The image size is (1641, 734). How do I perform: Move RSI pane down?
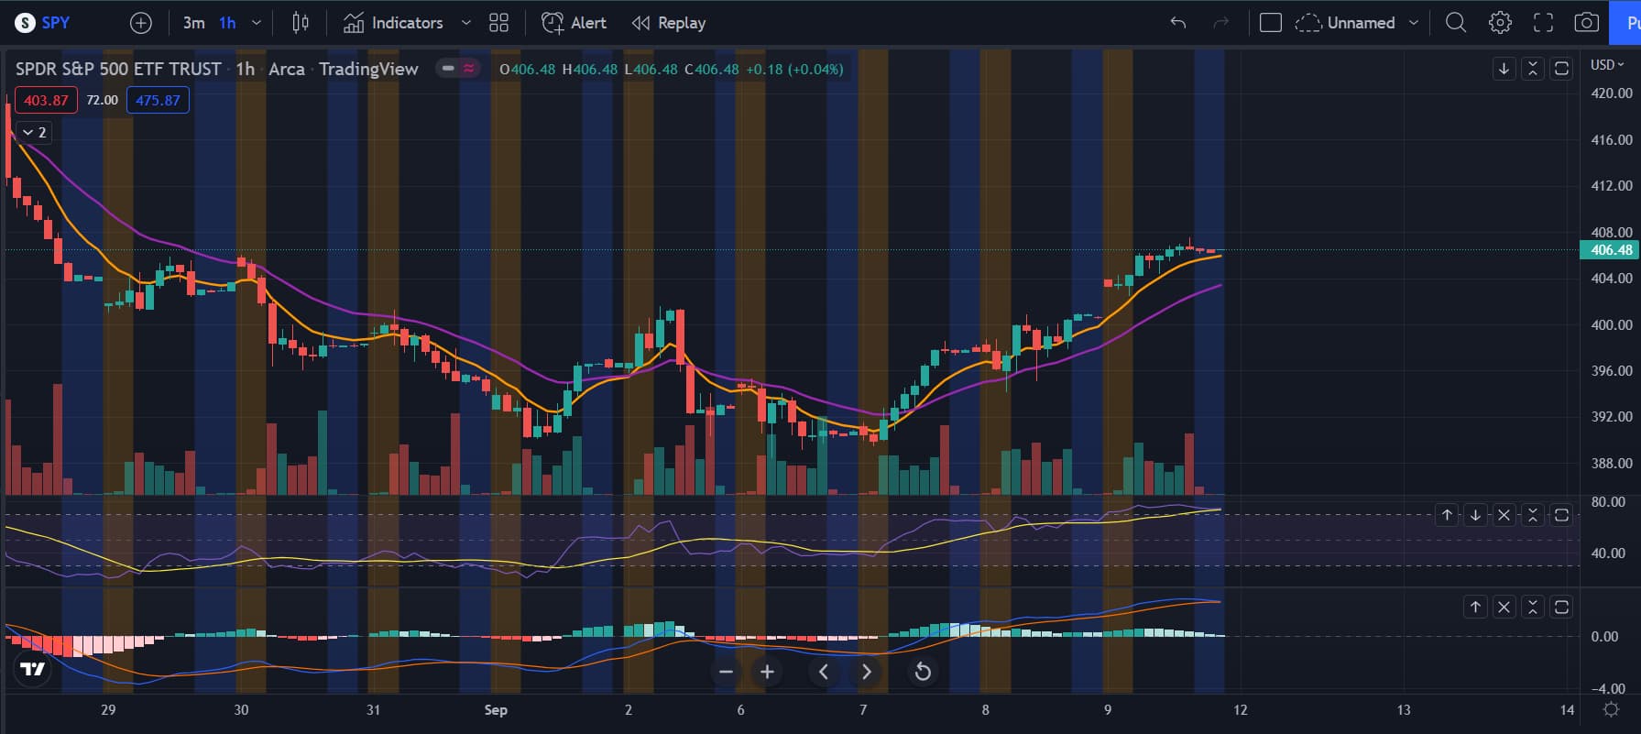click(1475, 515)
